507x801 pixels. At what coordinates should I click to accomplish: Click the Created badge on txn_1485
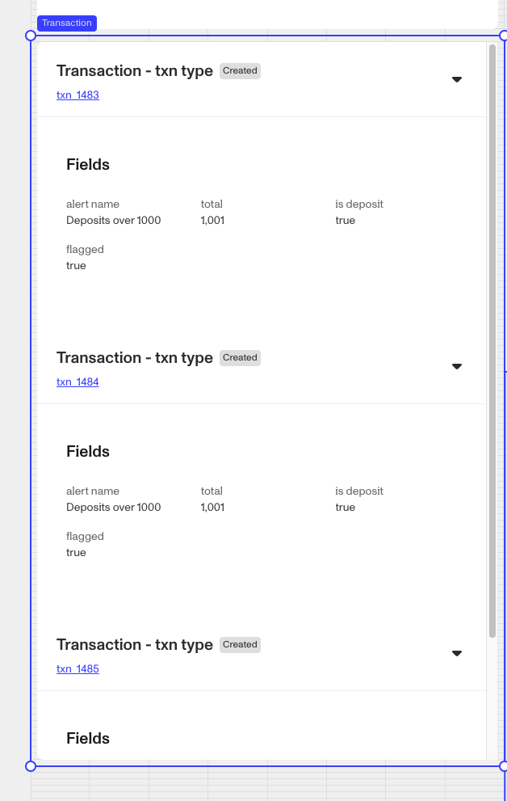[x=241, y=645]
